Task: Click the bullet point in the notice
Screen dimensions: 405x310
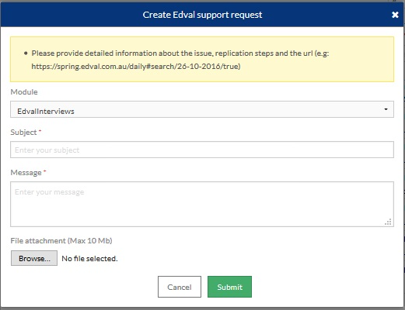Action: coord(26,53)
